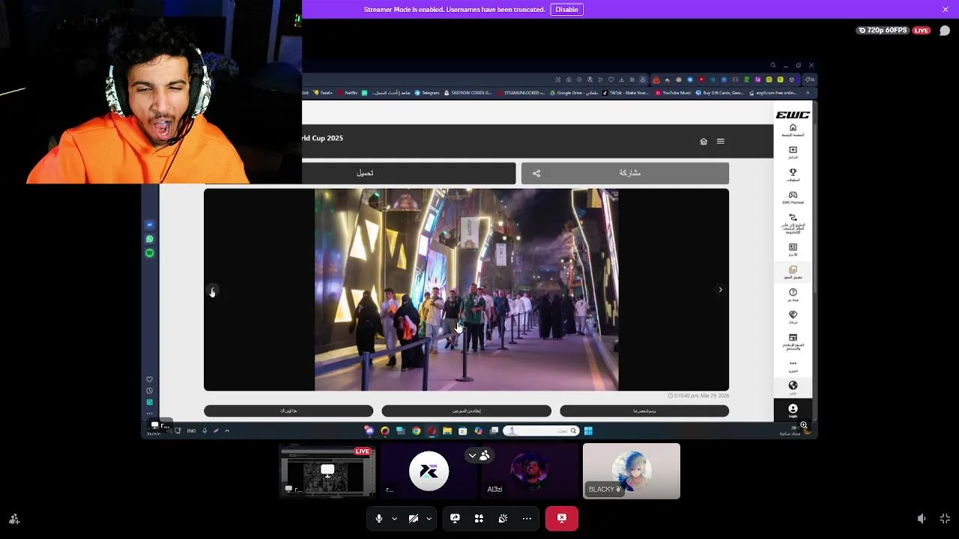959x539 pixels.
Task: Adjust stream volume speaker icon
Action: tap(922, 518)
